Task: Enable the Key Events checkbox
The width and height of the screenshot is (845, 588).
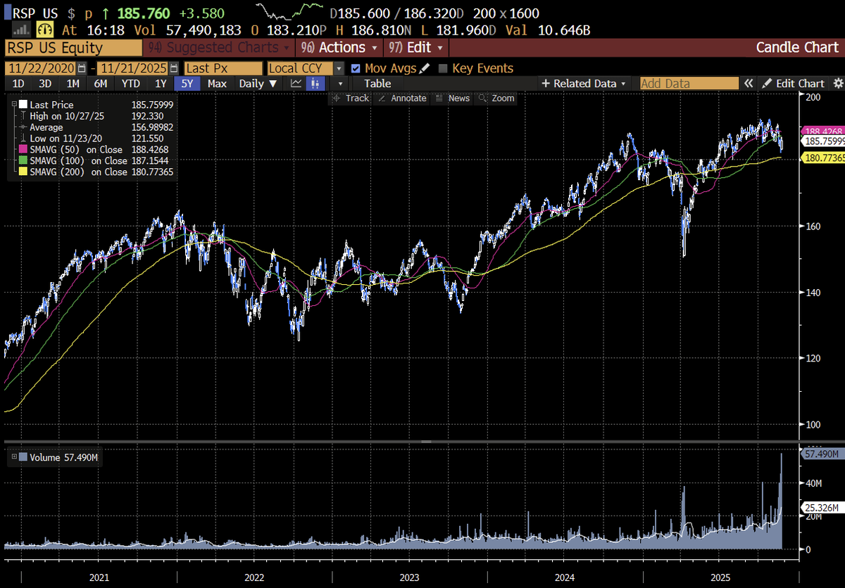Action: pyautogui.click(x=443, y=68)
